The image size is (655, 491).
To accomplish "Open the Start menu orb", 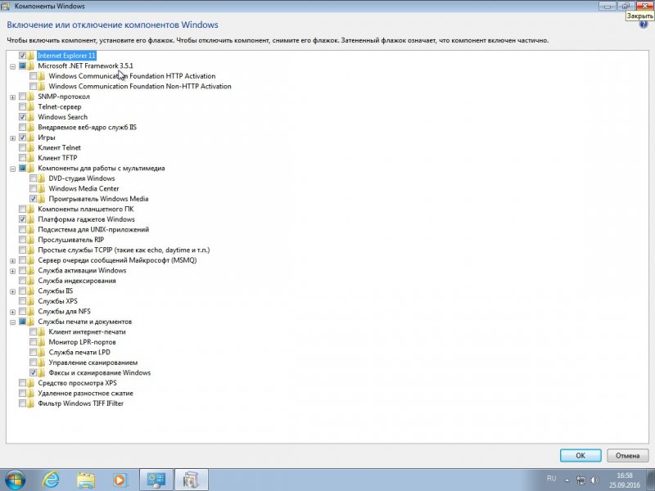I will point(16,480).
